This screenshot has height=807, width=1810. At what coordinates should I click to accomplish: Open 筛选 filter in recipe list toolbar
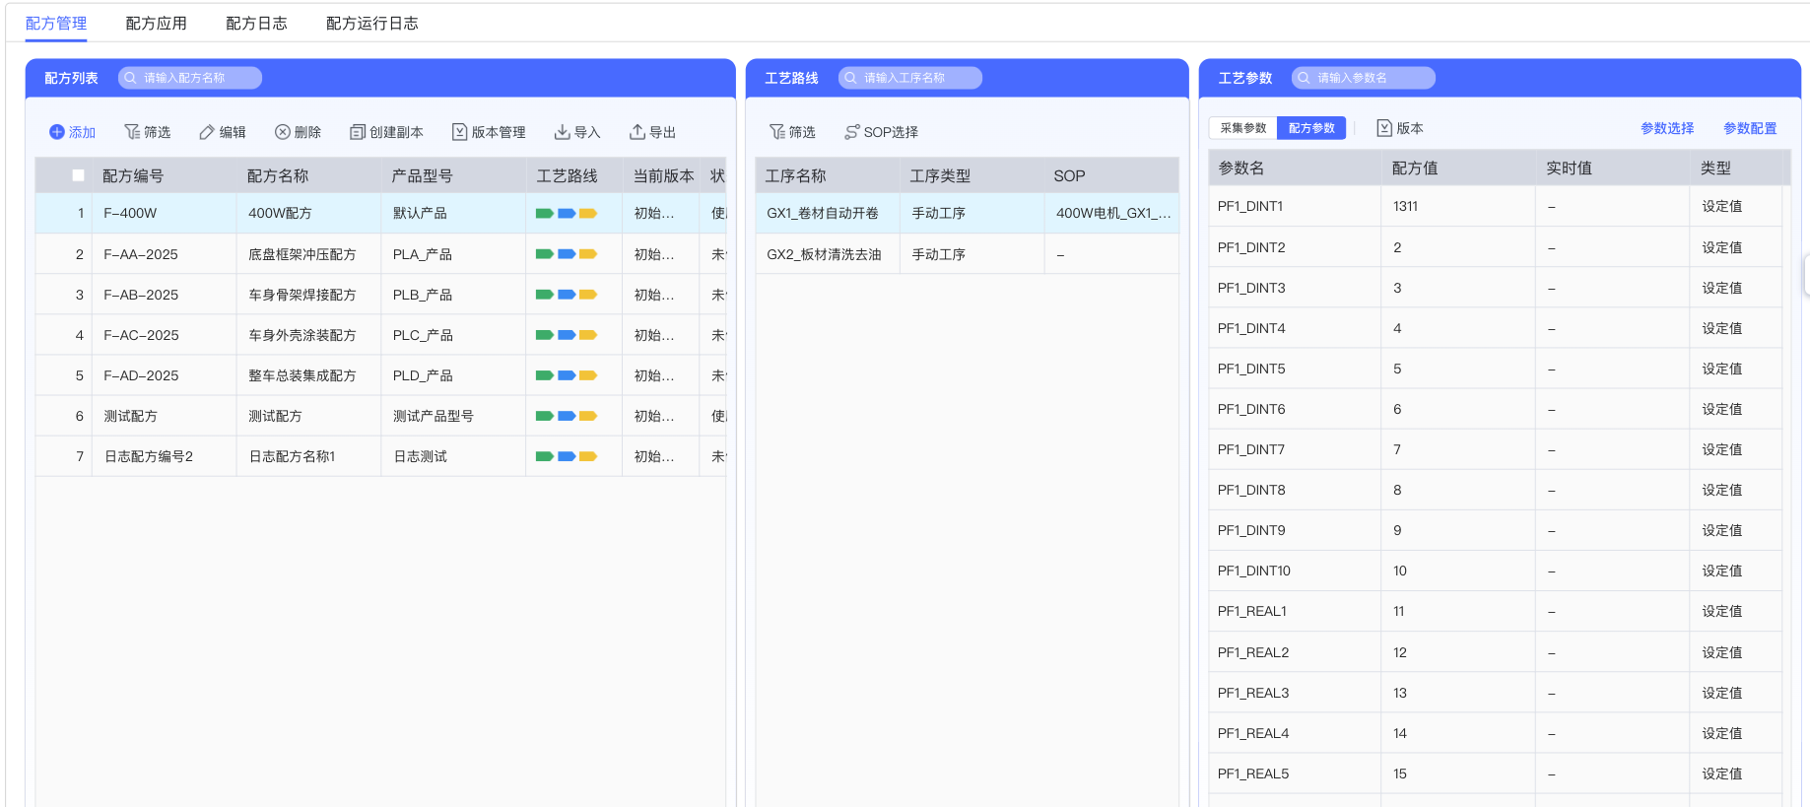(147, 132)
